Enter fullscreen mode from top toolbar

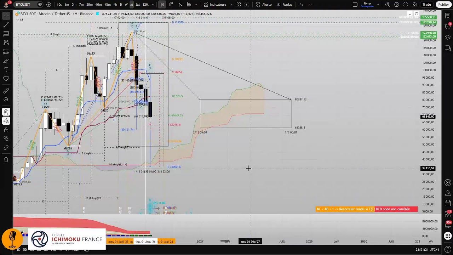(406, 5)
